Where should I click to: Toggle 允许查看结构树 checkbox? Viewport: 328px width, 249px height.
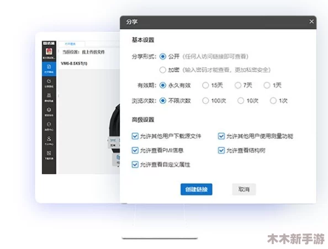(221, 150)
